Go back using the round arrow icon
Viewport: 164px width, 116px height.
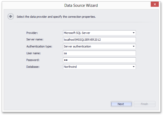pos(11,16)
